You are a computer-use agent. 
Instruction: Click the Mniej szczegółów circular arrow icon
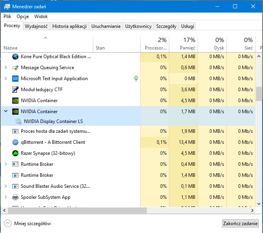point(8,224)
